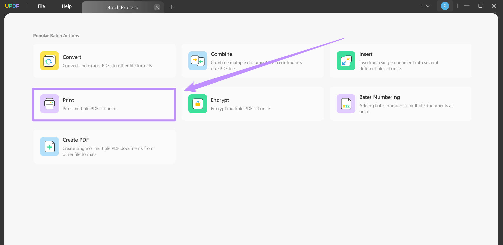
Task: Open a new tab with the plus button
Action: (x=172, y=7)
